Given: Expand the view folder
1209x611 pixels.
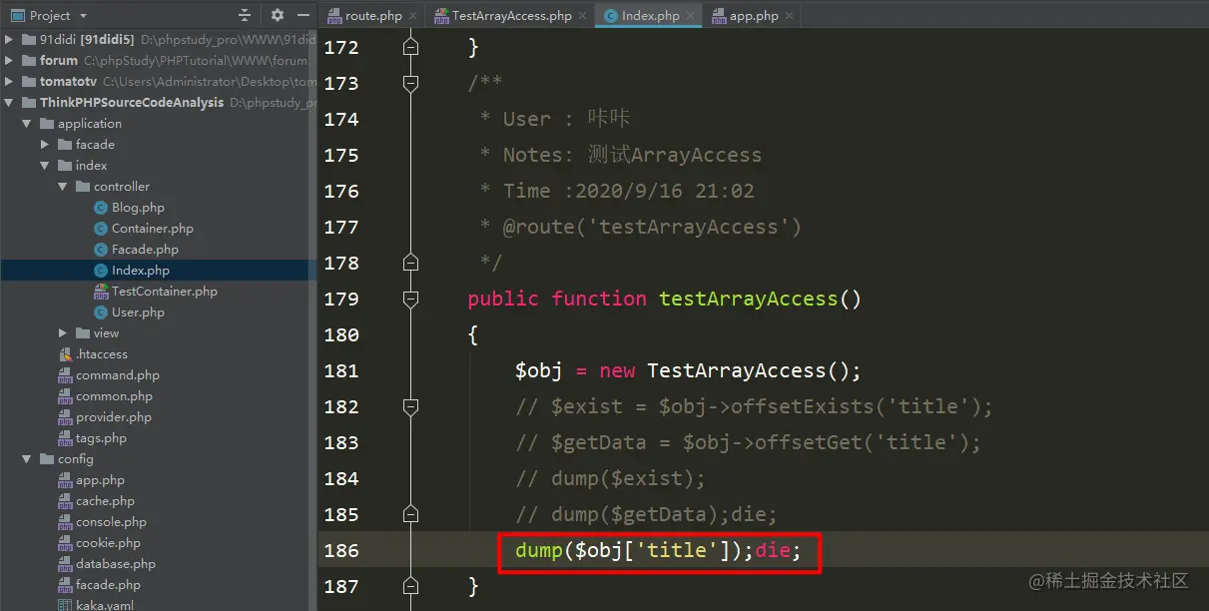Looking at the screenshot, I should [63, 333].
